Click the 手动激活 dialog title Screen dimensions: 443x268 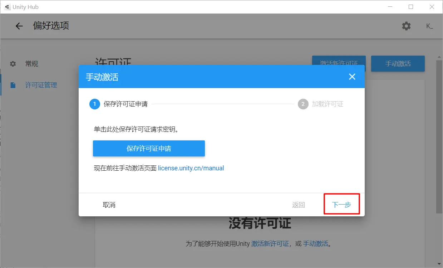(102, 77)
